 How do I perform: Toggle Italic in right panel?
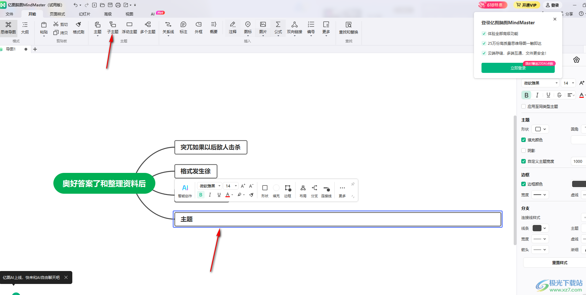click(537, 95)
